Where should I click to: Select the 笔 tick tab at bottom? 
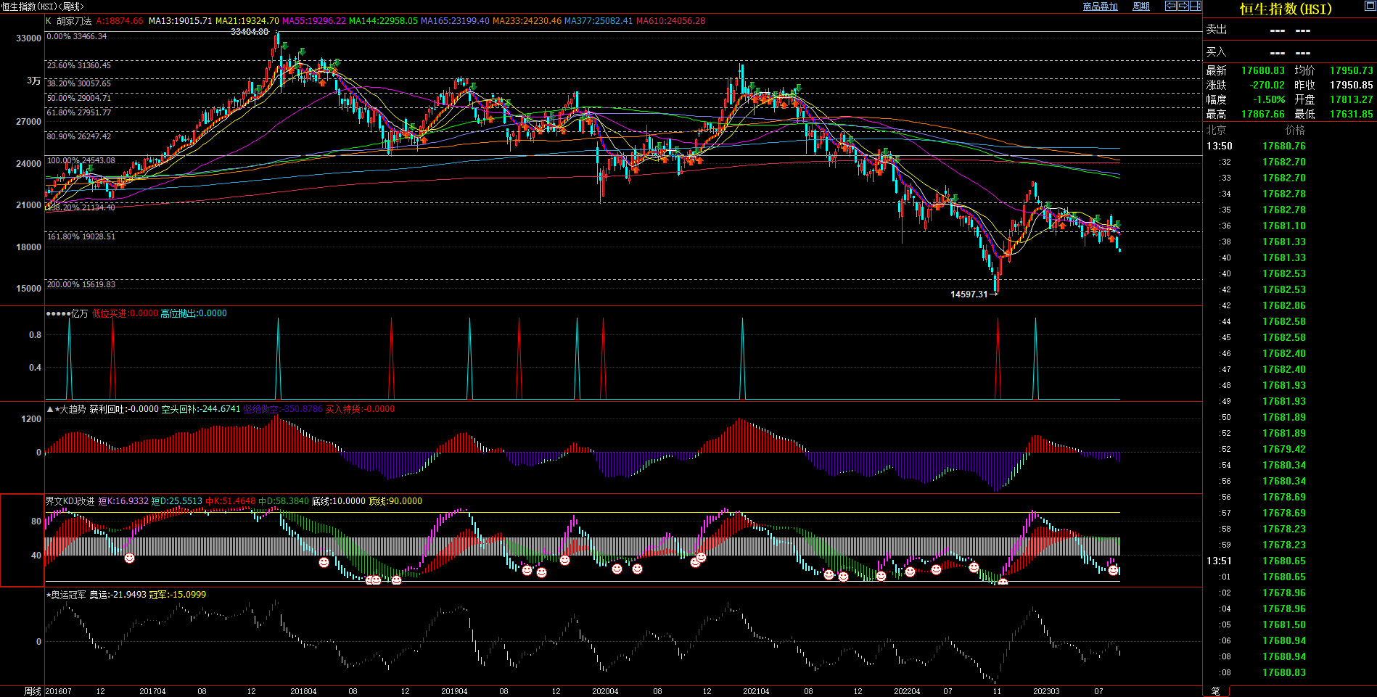(1216, 691)
